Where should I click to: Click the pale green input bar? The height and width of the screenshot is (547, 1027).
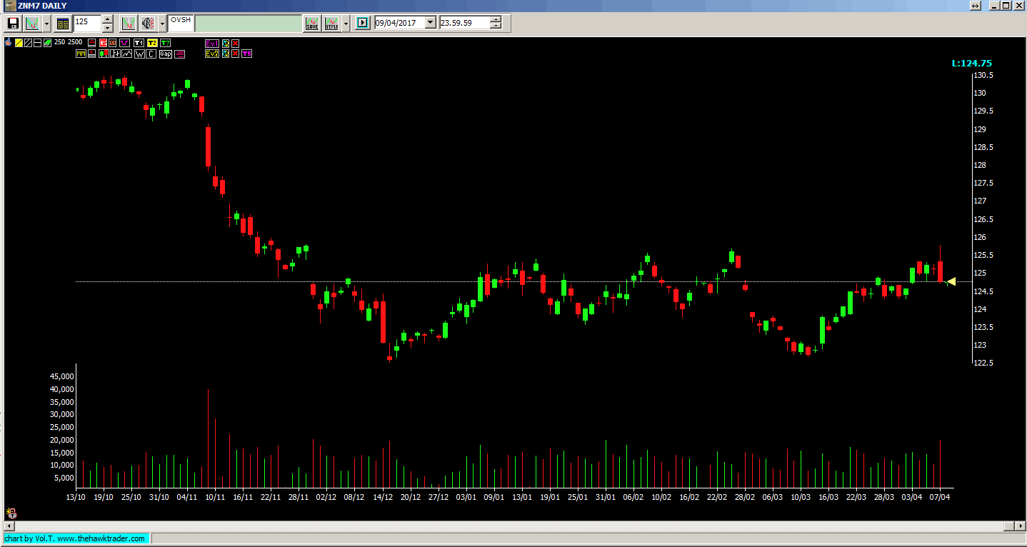pos(248,23)
